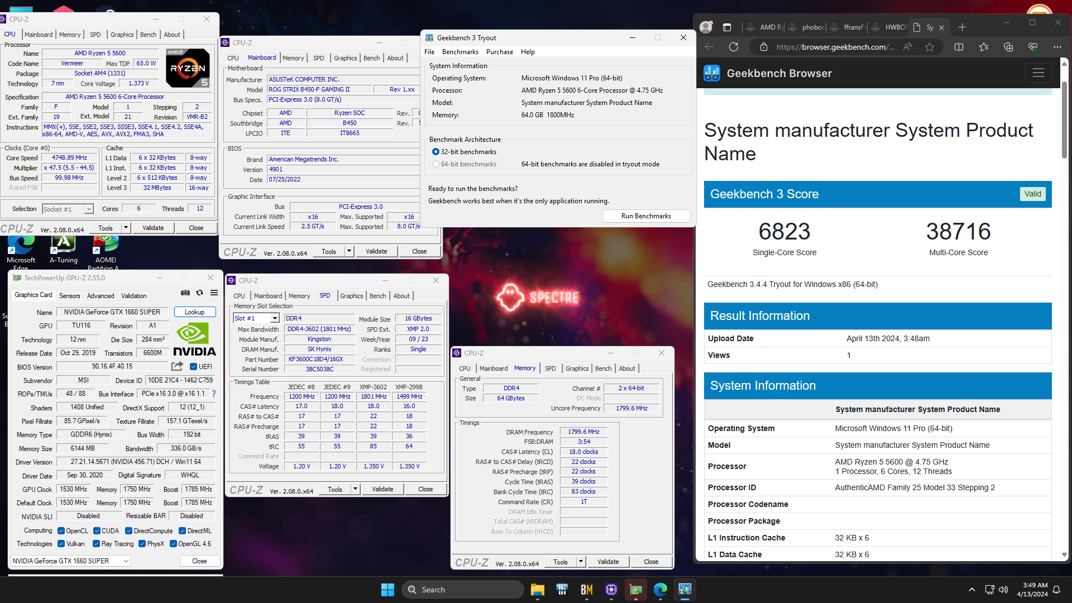Click the taskbar Search box
The width and height of the screenshot is (1072, 603).
463,590
